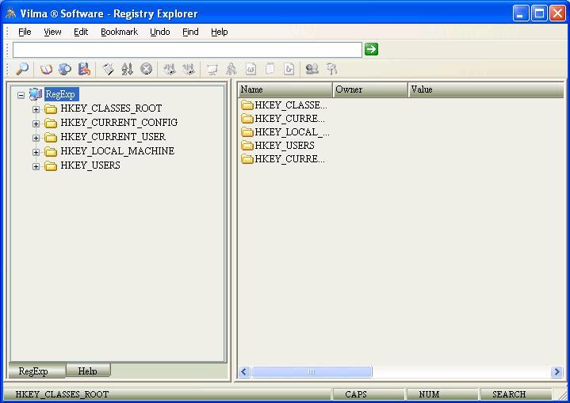Click the floppy disk with arrow icon

(84, 69)
